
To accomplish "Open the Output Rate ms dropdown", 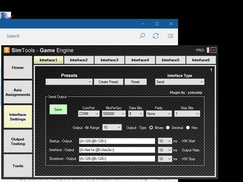I will tap(165, 150).
